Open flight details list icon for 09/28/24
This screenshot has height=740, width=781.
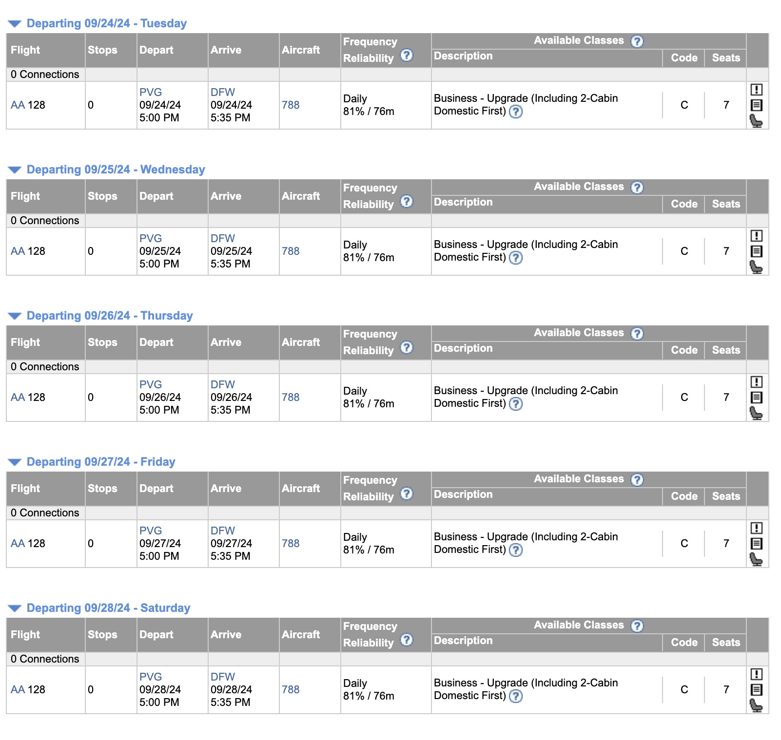tap(756, 690)
